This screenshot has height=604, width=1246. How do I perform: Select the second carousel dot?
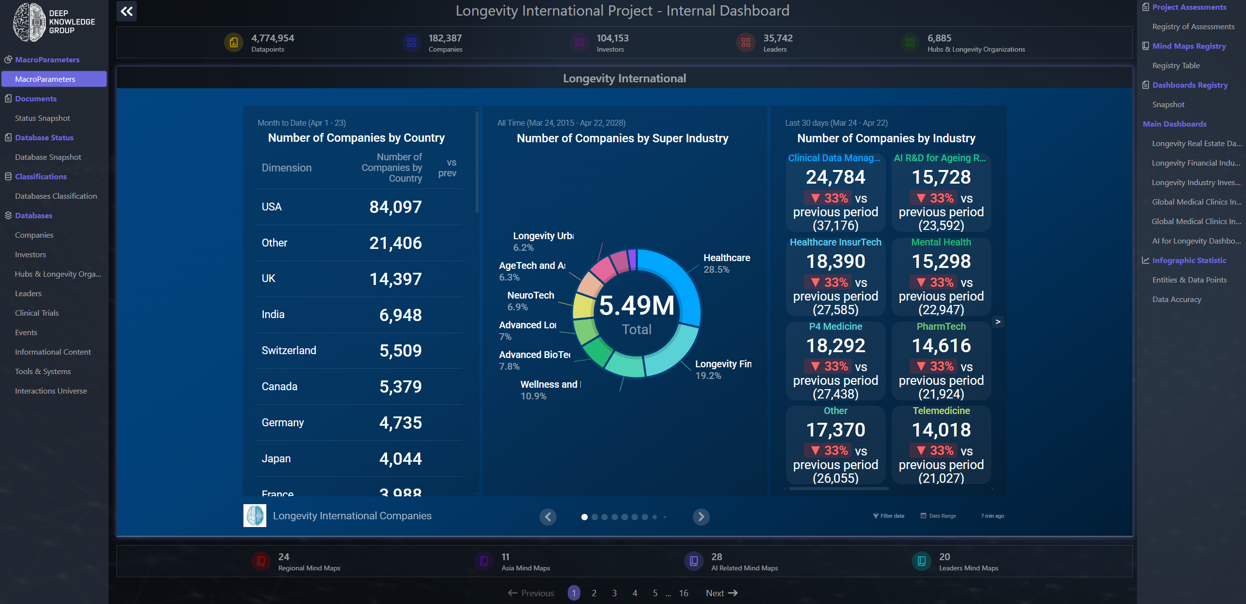pyautogui.click(x=595, y=517)
